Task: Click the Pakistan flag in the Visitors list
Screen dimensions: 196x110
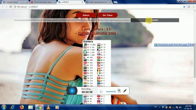Action: point(85,45)
